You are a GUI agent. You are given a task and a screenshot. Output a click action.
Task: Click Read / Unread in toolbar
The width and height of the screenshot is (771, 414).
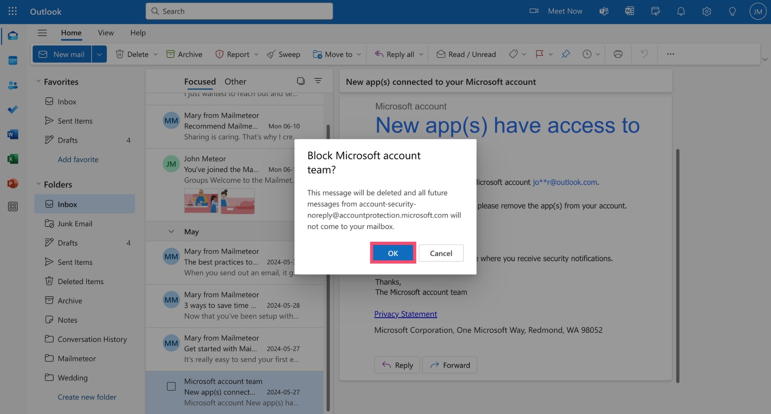(466, 54)
